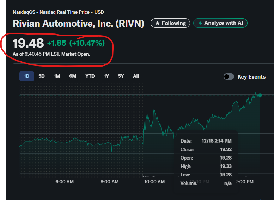Viewport: 274px width, 200px height.
Task: Click the 8:00 AM axis label
Action: (109, 182)
